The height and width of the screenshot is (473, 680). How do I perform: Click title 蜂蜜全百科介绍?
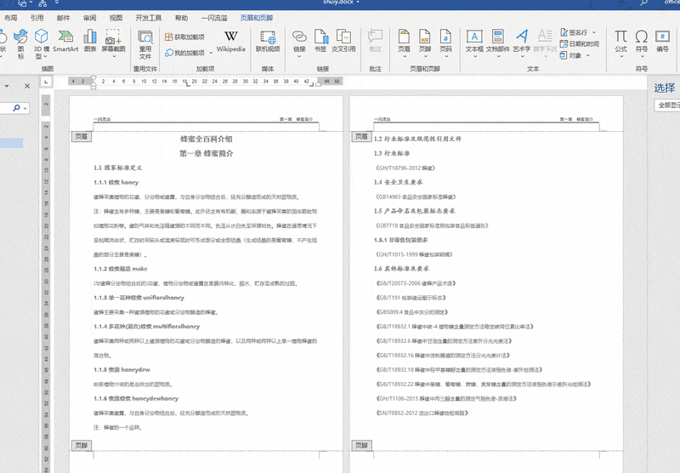[x=207, y=139]
